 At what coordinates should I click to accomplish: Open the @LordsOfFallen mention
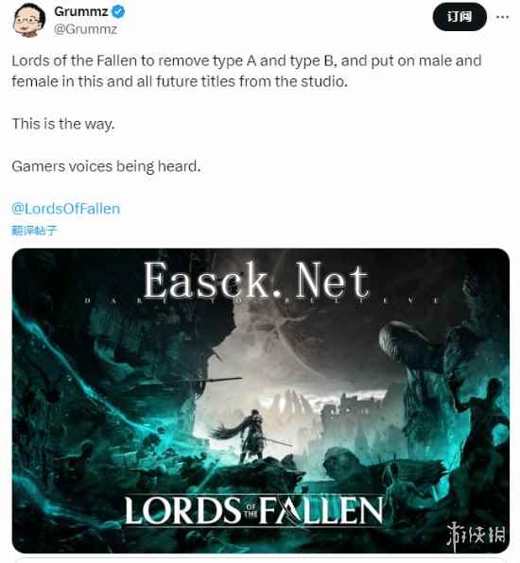pos(66,209)
